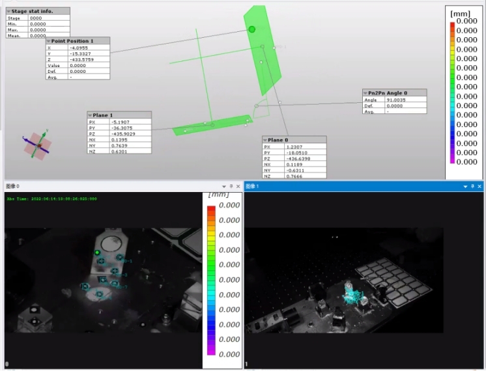Collapse the Stage stat info. panel
Viewport: 486px width, 371px height.
8,11
